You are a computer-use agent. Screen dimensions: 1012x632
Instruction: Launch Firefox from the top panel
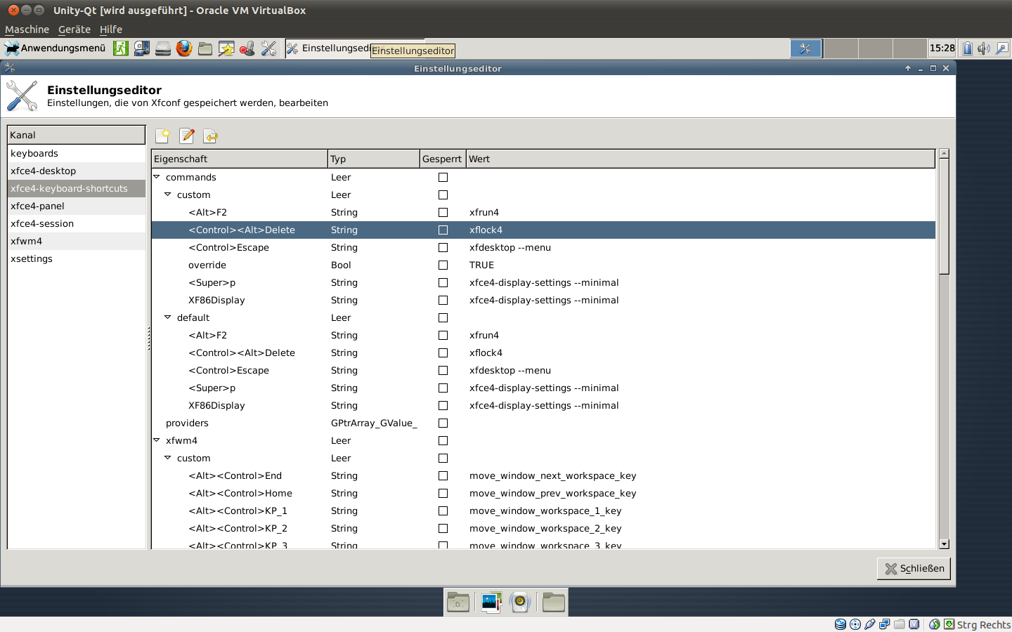click(184, 48)
